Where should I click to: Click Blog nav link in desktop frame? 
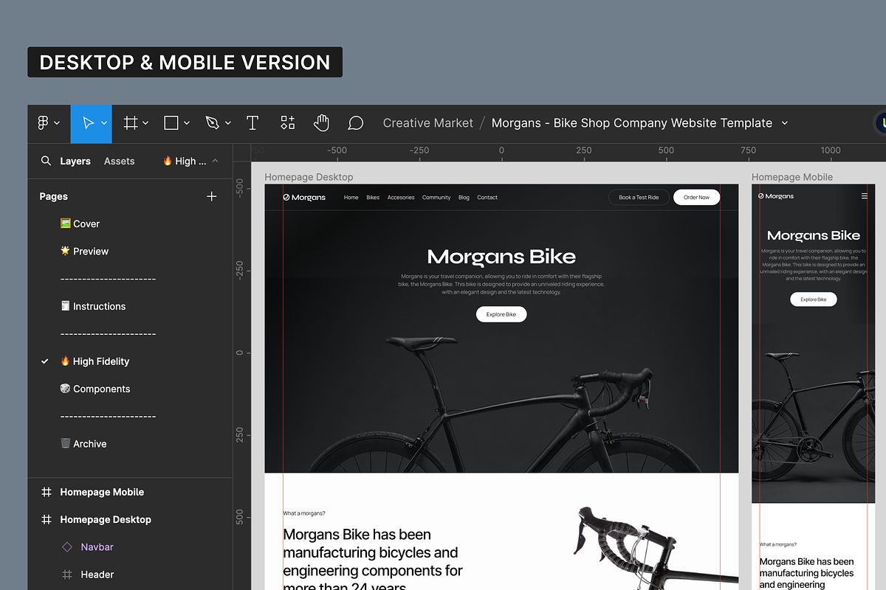point(464,198)
